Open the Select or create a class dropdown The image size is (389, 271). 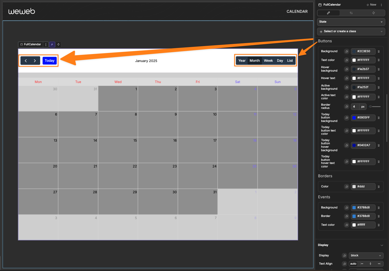[351, 31]
